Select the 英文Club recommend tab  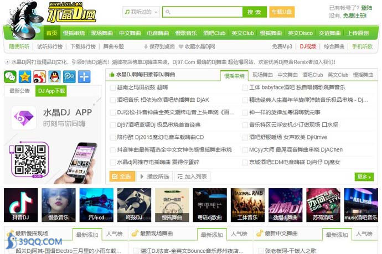click(x=338, y=75)
